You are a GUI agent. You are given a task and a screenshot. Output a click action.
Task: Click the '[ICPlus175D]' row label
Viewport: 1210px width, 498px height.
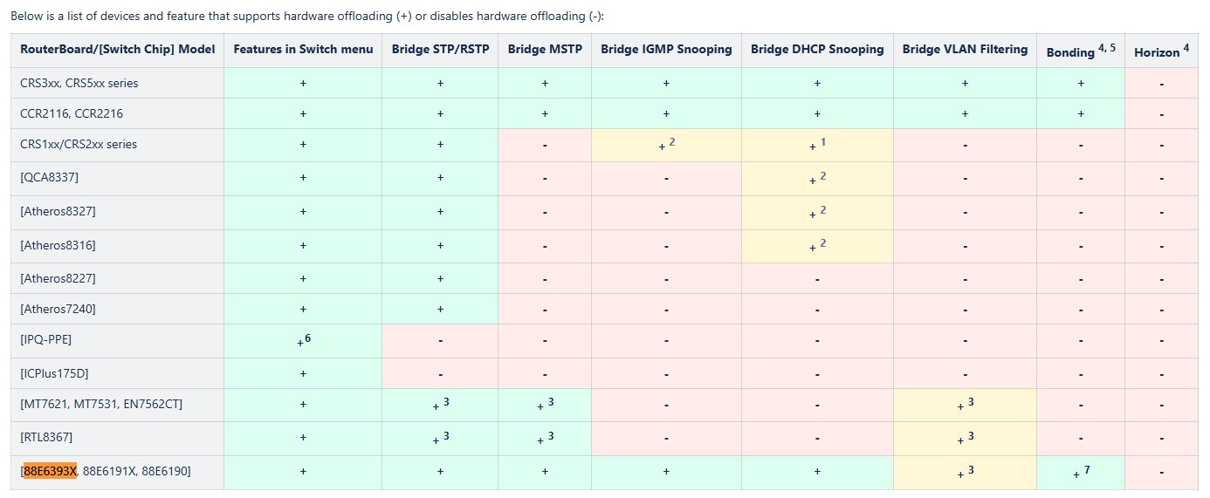click(x=54, y=374)
